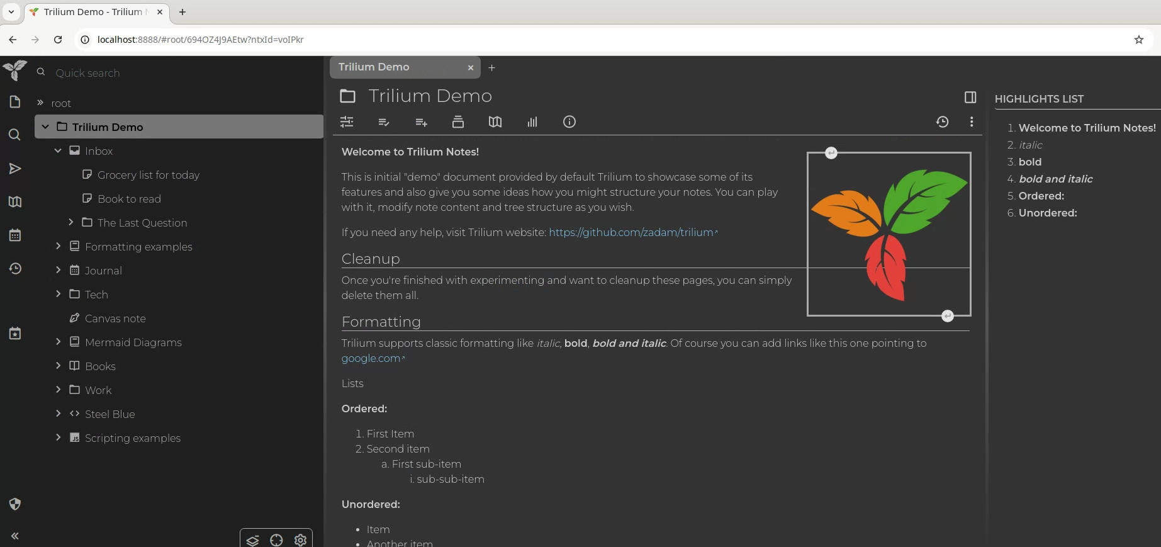Open a new browser tab
Screen dimensions: 1161x547
[182, 12]
